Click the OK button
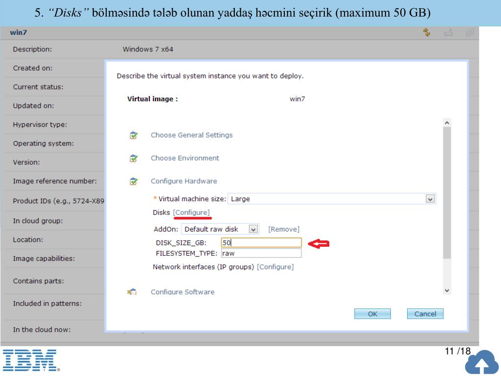501x376 pixels. pos(372,314)
